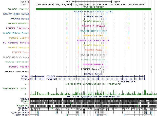Click the Dog alignment row label
Viewport: 157px width, 116px height.
26,103
